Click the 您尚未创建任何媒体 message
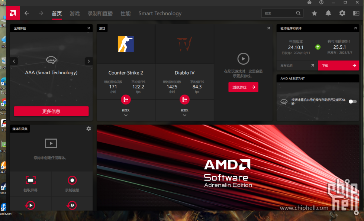Image resolution: width=364 pixels, height=221 pixels. click(50, 158)
